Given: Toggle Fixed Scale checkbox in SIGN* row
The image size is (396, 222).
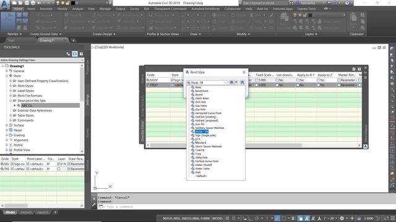Looking at the screenshot, I should 257,80.
